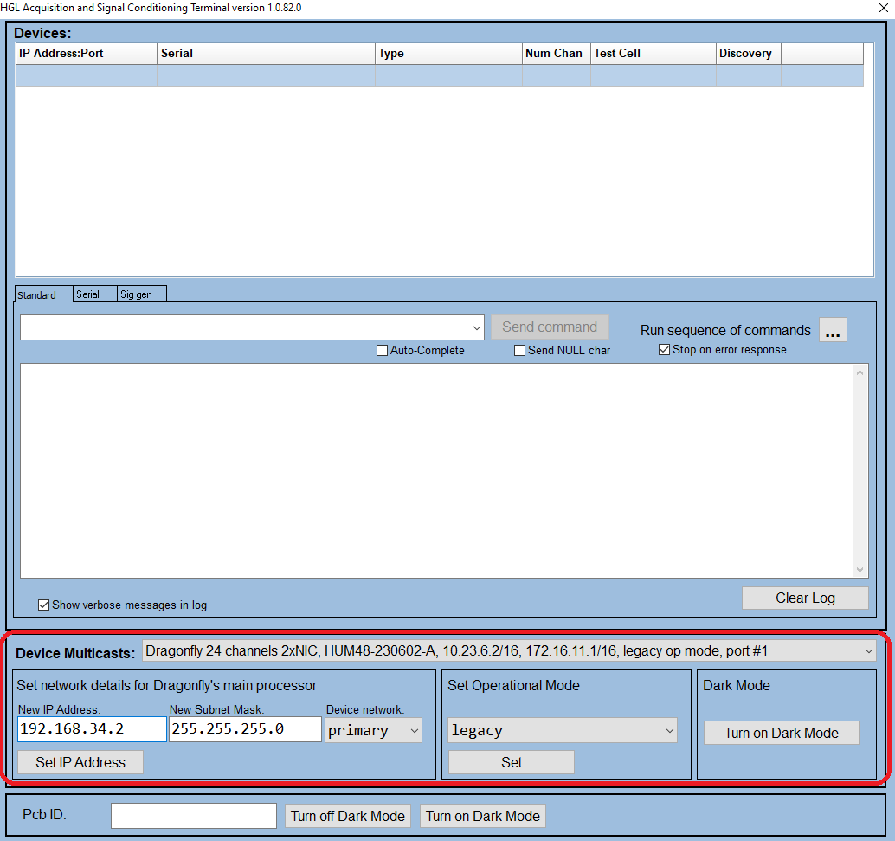Click the Send command button
This screenshot has width=895, height=841.
click(550, 327)
